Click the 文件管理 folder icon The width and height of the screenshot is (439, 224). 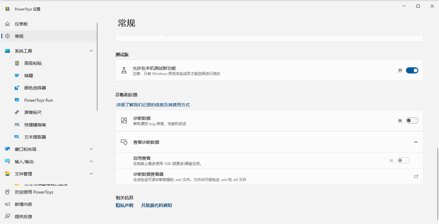click(x=8, y=174)
